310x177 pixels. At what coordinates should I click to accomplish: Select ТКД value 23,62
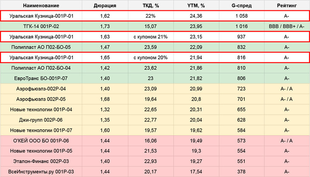tap(150, 68)
